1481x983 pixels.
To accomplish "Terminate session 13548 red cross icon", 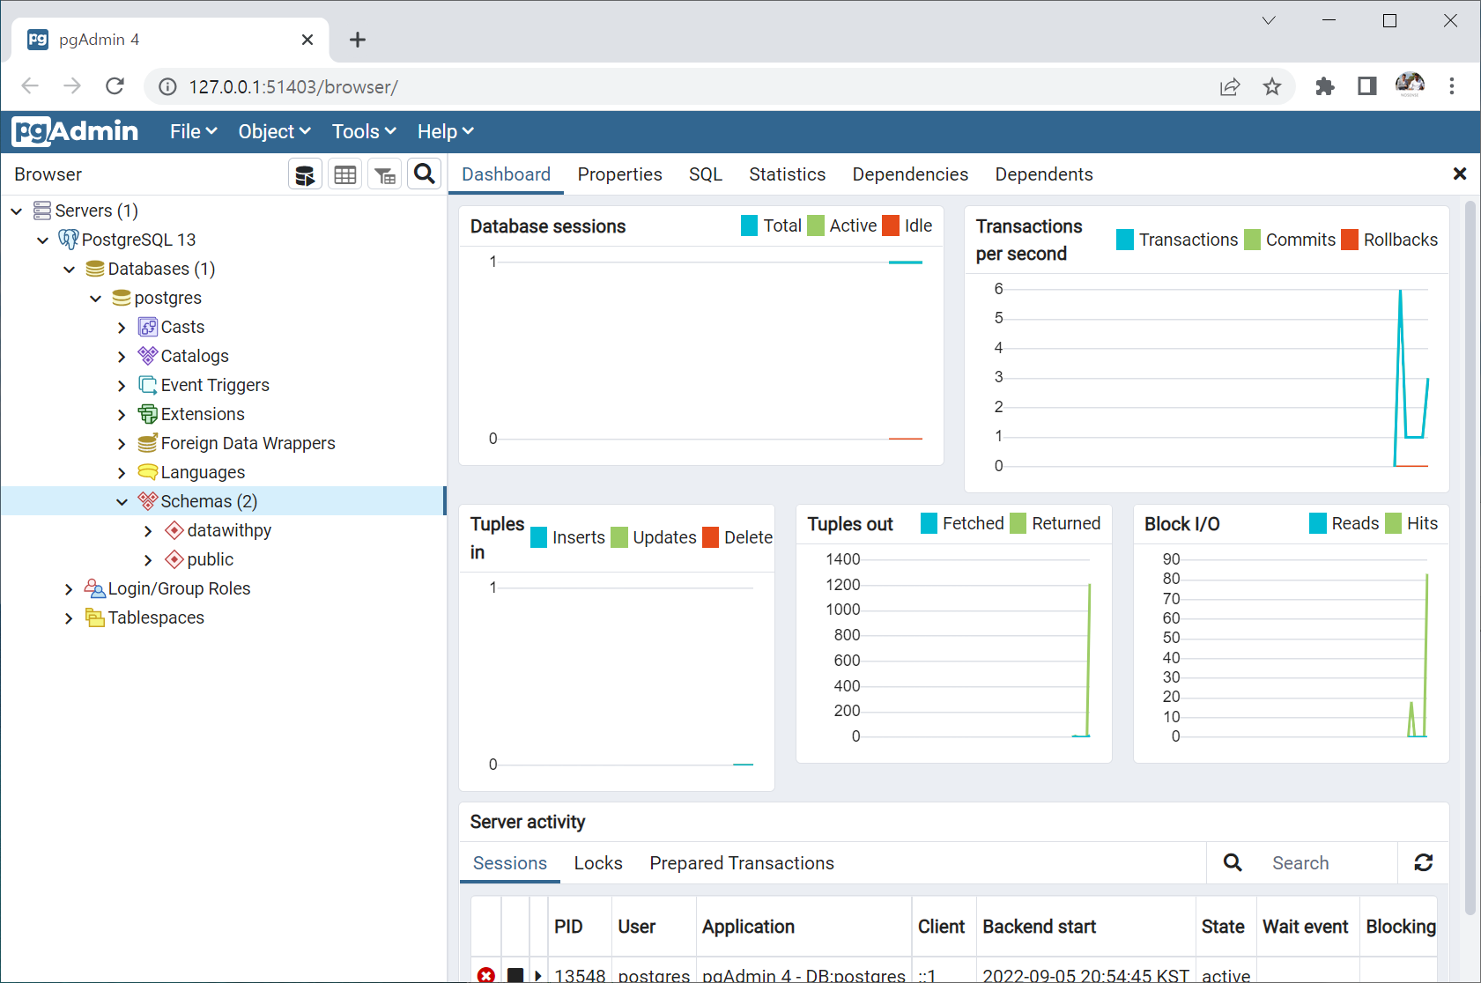I will tap(486, 975).
